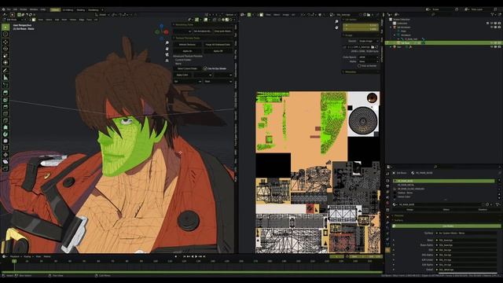
Task: Select the Transform tool
Action: pyautogui.click(x=6, y=63)
